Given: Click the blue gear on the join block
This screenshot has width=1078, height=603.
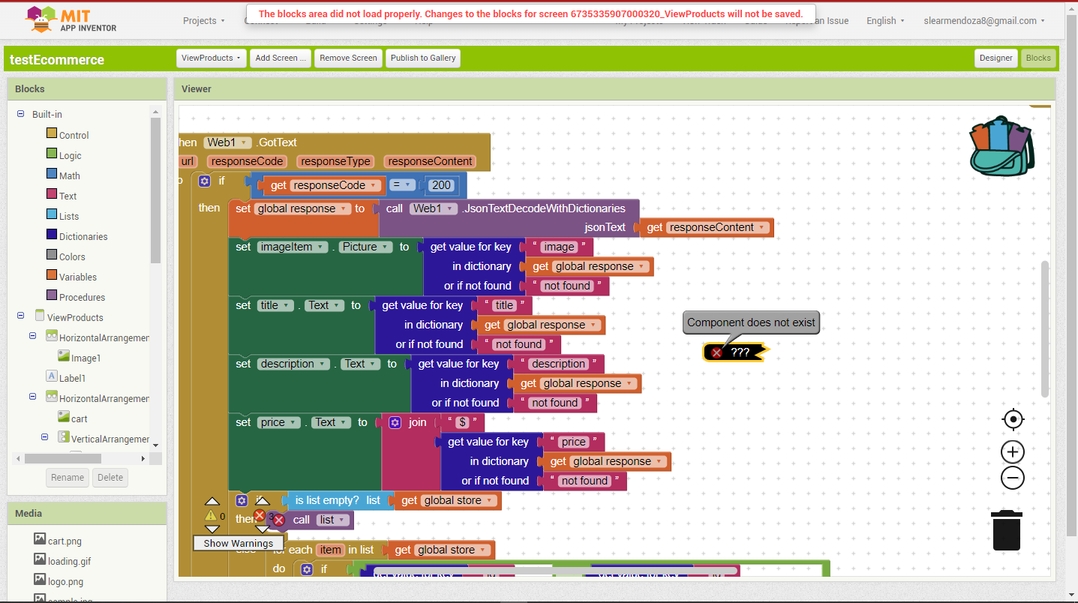Looking at the screenshot, I should pyautogui.click(x=395, y=422).
